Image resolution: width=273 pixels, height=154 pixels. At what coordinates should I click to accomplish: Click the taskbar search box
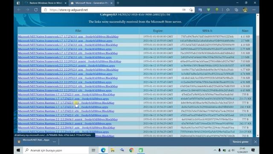click(x=56, y=150)
